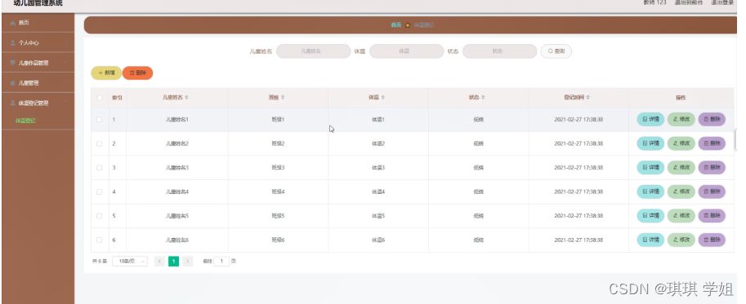Viewport: 746px width, 304px height.
Task: Click purple 删除 for row 儿童姓名6
Action: tap(712, 240)
